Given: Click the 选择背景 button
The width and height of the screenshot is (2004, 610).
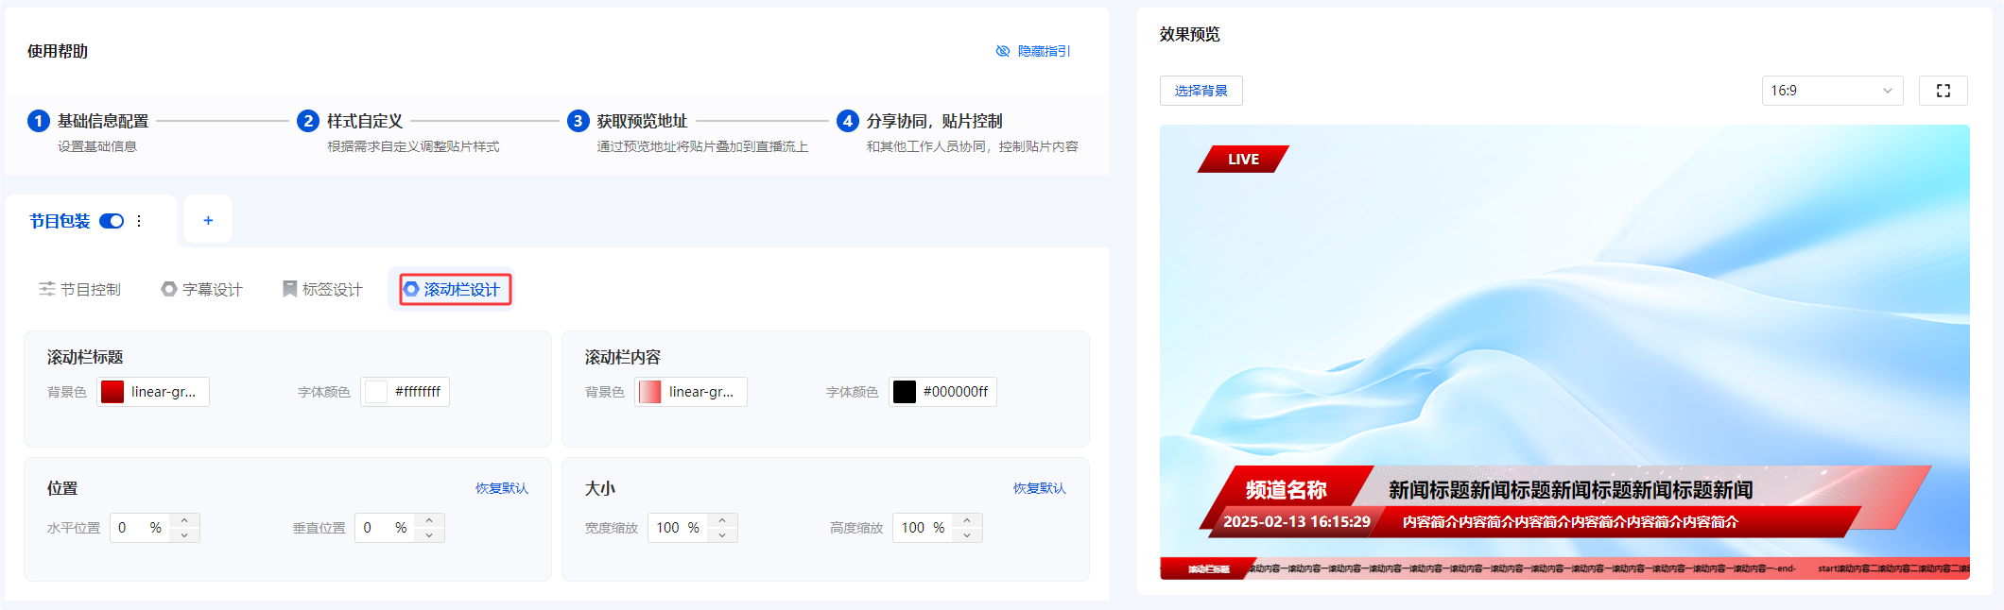Looking at the screenshot, I should point(1201,91).
